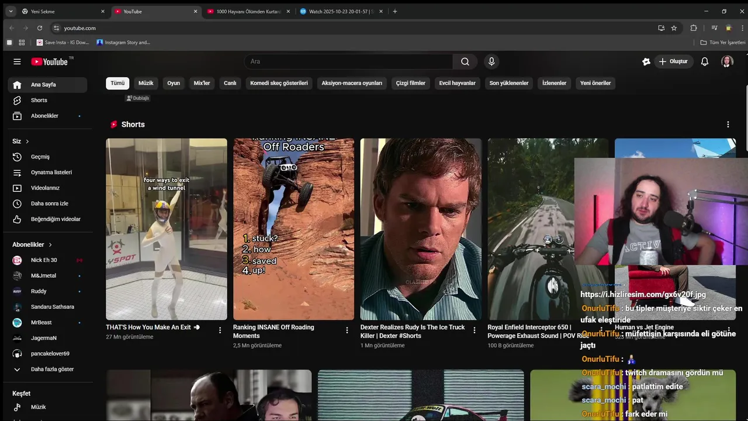
Task: Open Shorts in the sidebar
Action: pyautogui.click(x=47, y=101)
